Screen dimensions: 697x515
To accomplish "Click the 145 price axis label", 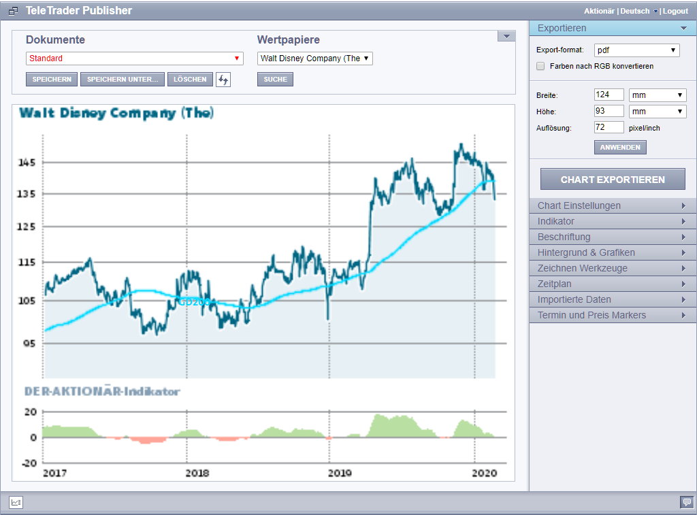I will [x=27, y=163].
